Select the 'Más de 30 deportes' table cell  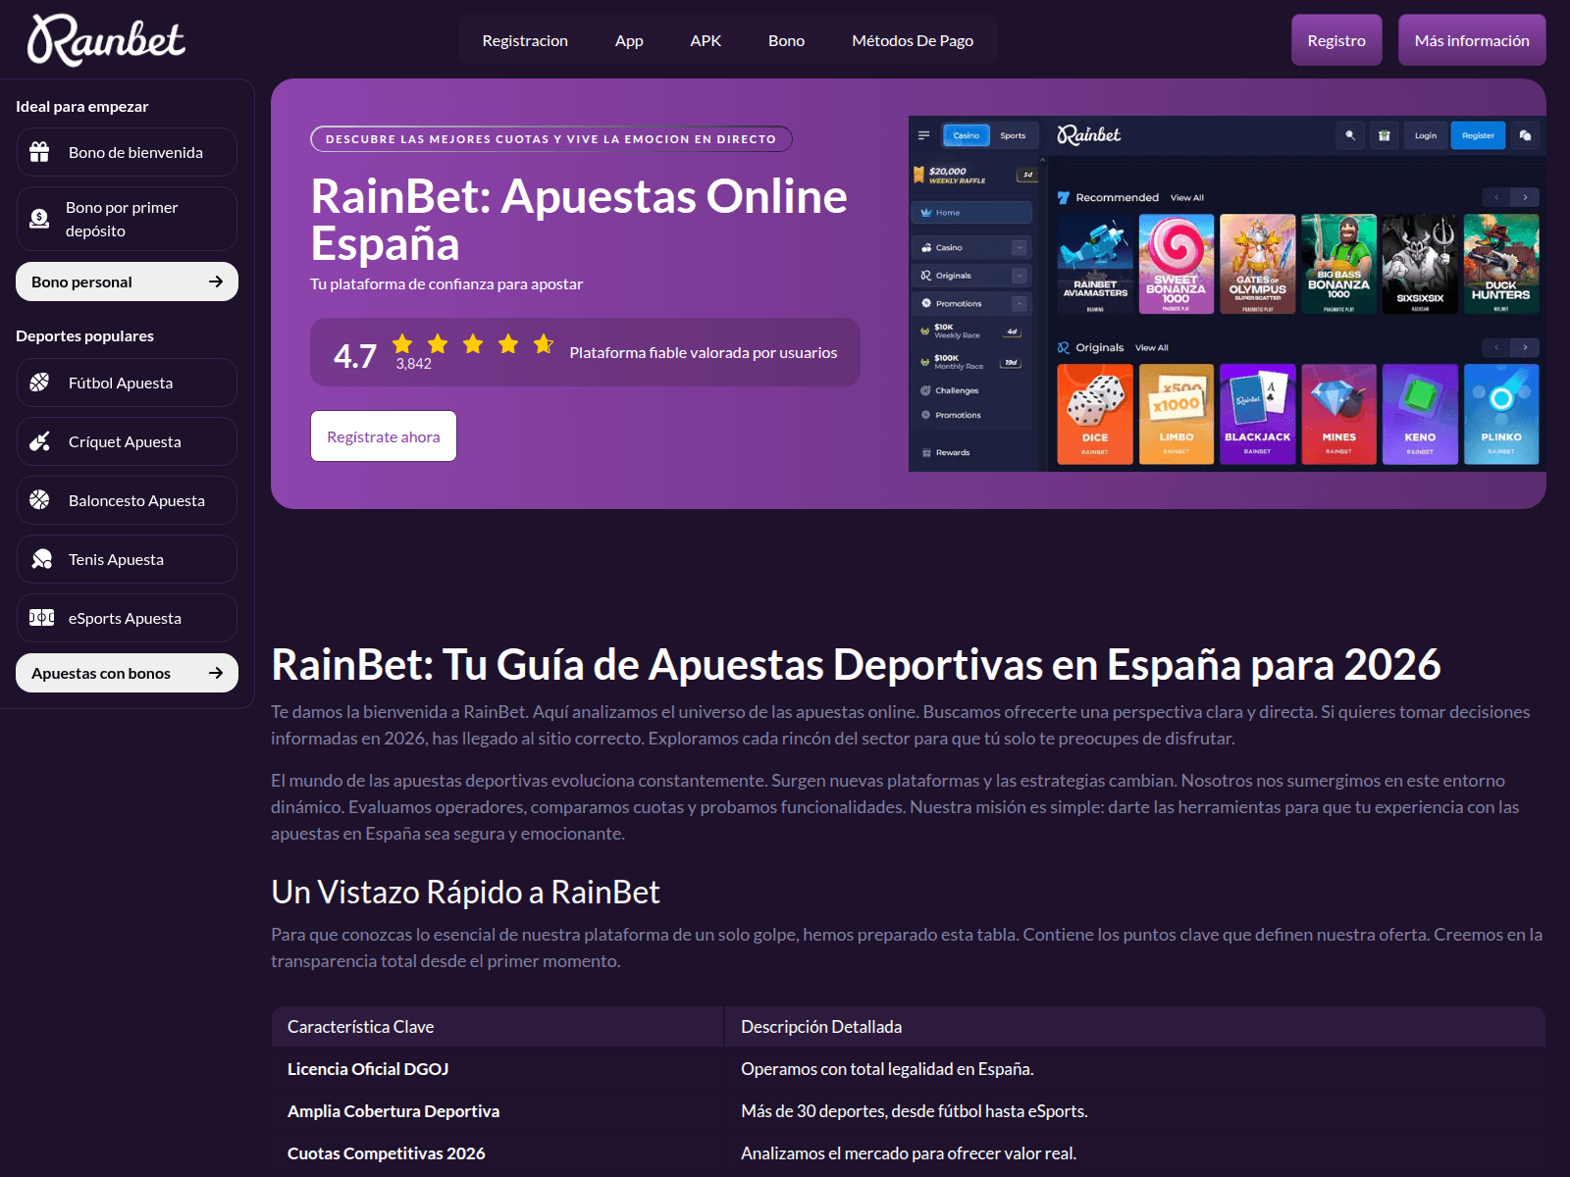[915, 1111]
